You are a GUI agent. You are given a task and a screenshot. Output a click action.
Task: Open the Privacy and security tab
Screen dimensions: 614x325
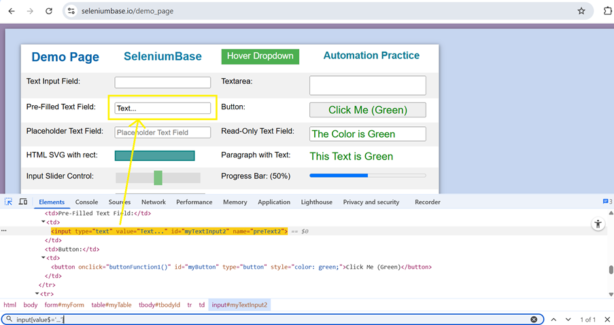click(371, 202)
